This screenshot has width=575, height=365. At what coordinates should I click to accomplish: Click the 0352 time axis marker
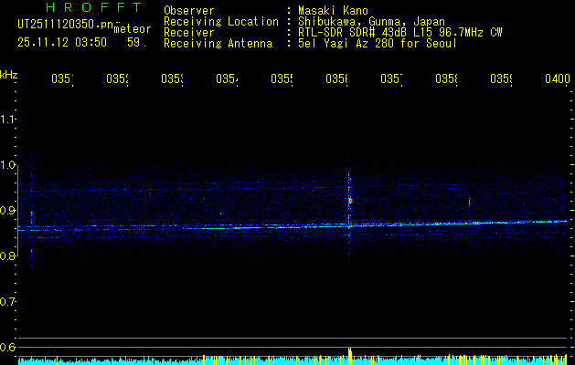pos(117,78)
